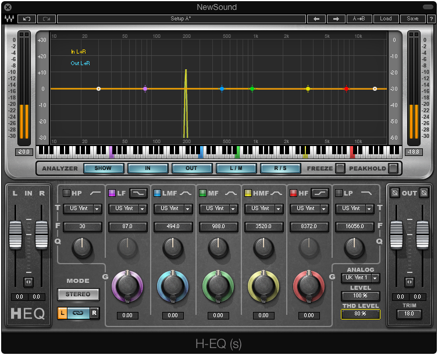The width and height of the screenshot is (438, 355).
Task: Open the Save preset menu
Action: 412,19
